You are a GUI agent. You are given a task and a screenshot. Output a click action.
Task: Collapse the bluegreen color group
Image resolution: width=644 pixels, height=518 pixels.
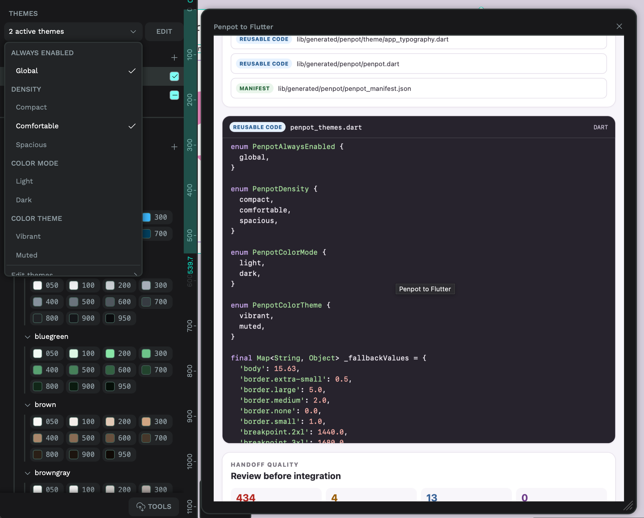28,337
